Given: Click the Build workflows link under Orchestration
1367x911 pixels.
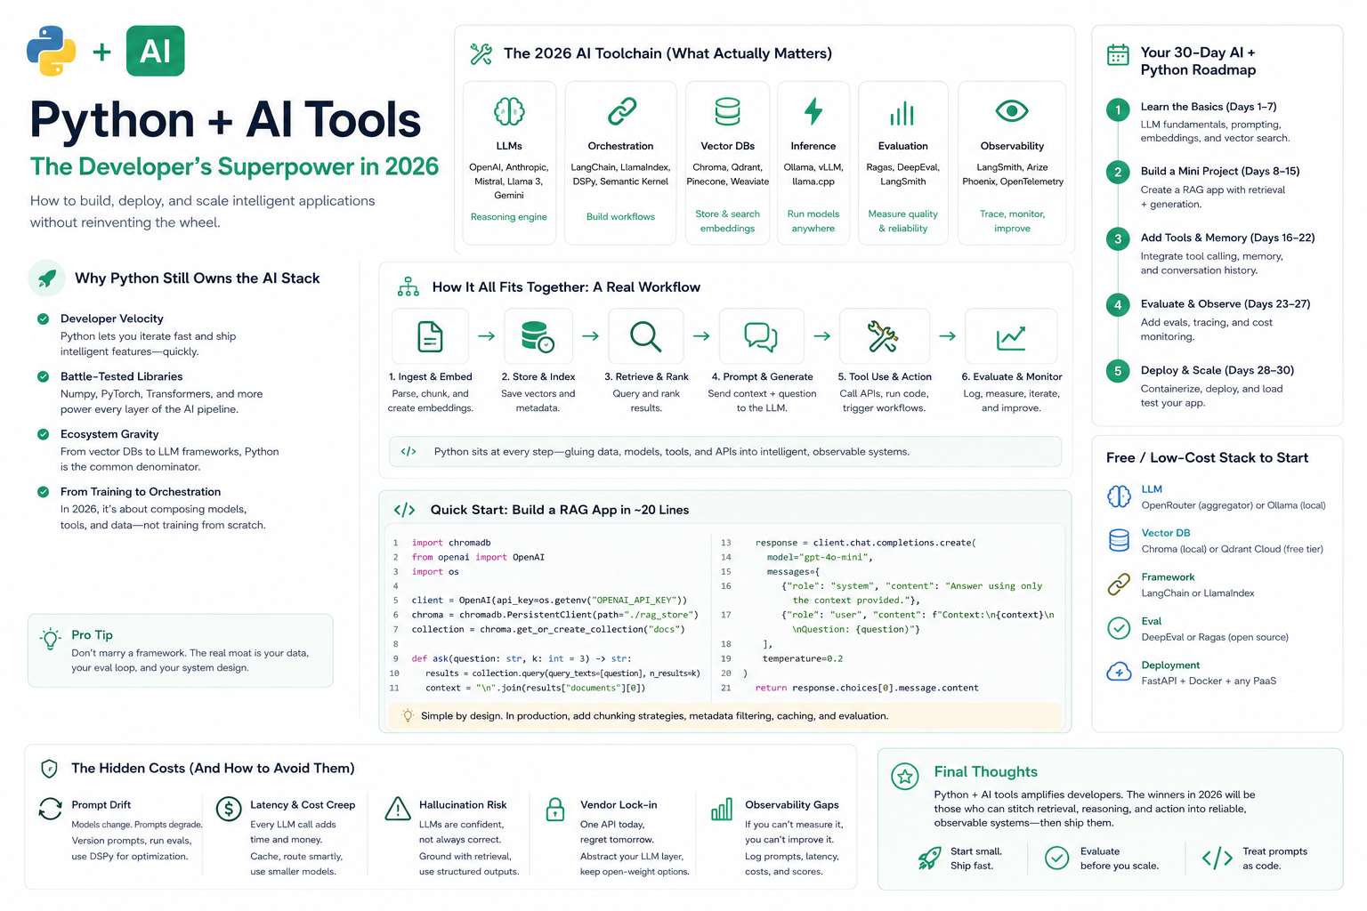Looking at the screenshot, I should 620,217.
